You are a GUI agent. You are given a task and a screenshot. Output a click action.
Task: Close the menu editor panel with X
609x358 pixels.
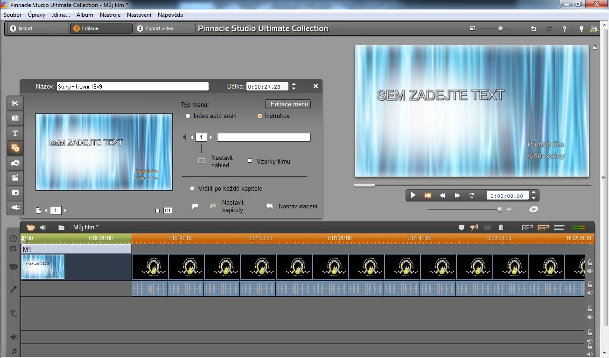315,86
